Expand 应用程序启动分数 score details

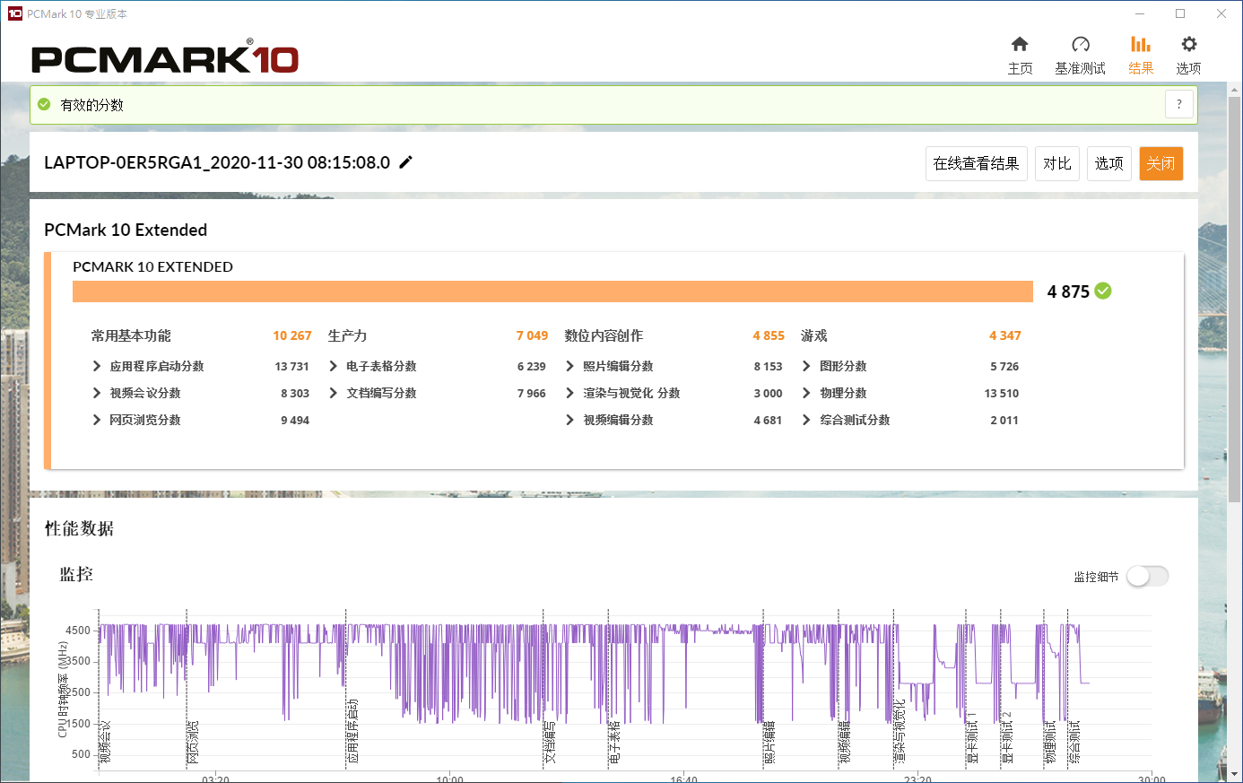(97, 366)
